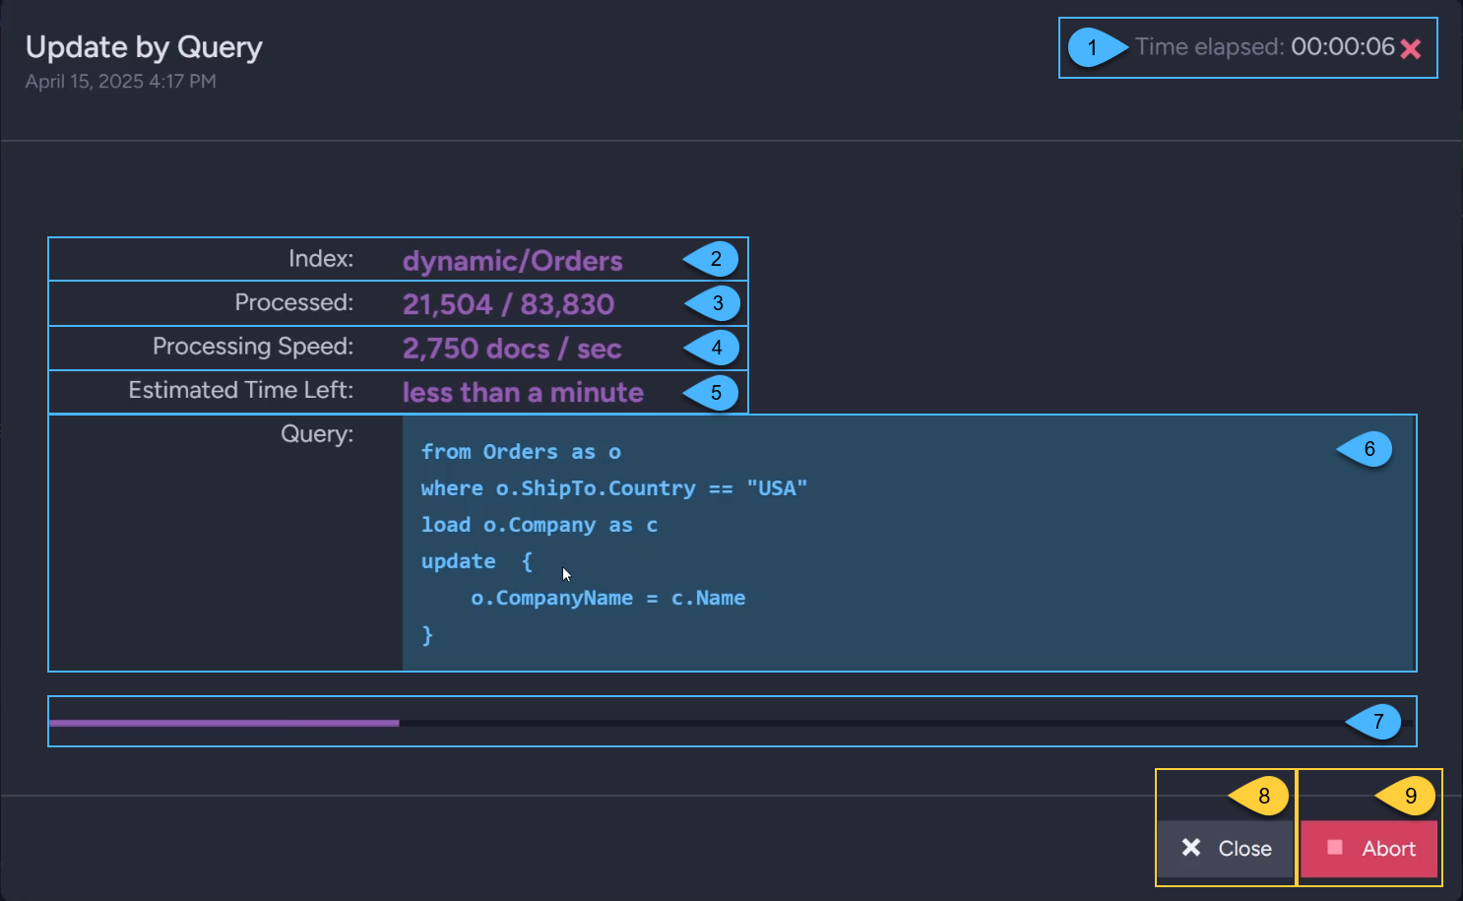Click the stop square icon on Abort
This screenshot has height=901, width=1463.
click(x=1335, y=847)
